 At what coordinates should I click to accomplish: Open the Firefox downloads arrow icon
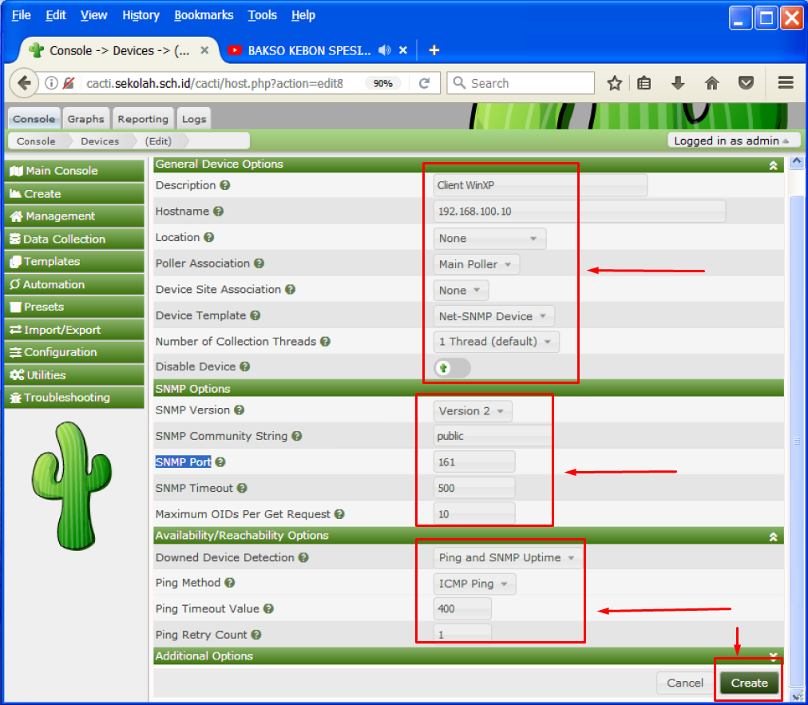[678, 83]
